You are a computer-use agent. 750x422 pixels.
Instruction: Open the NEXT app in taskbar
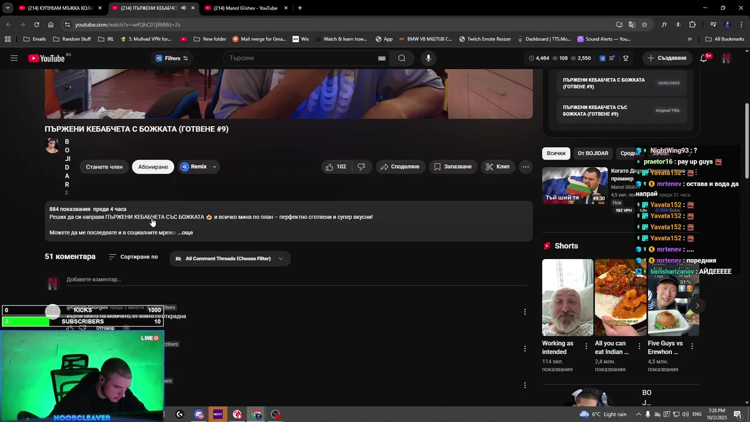coord(218,414)
